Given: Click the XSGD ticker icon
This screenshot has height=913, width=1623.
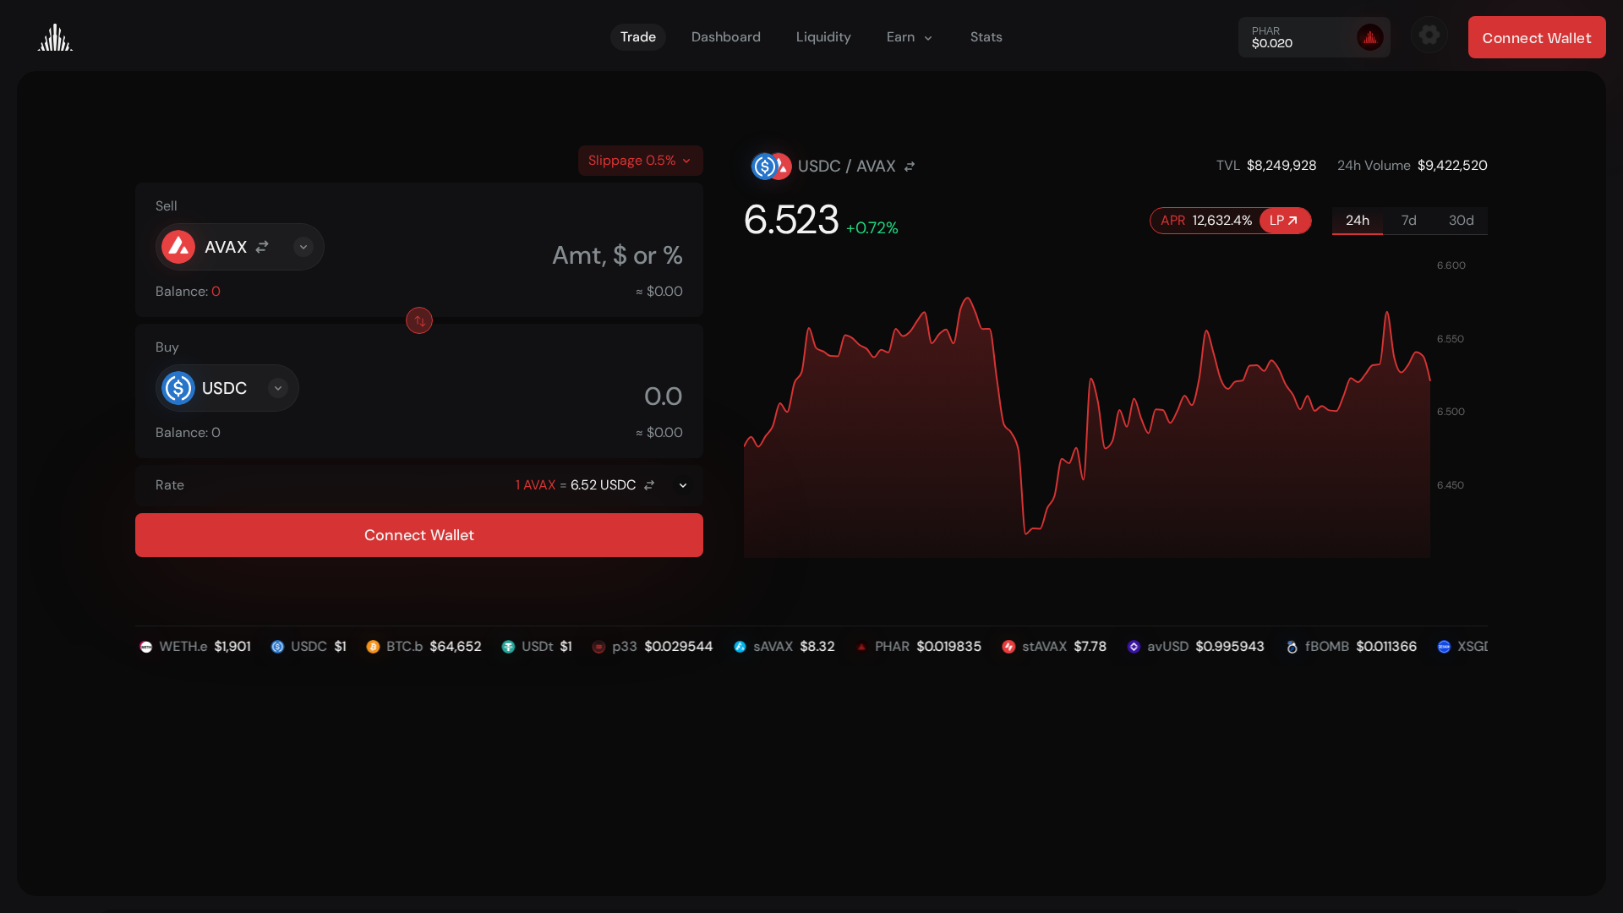Looking at the screenshot, I should (1444, 647).
